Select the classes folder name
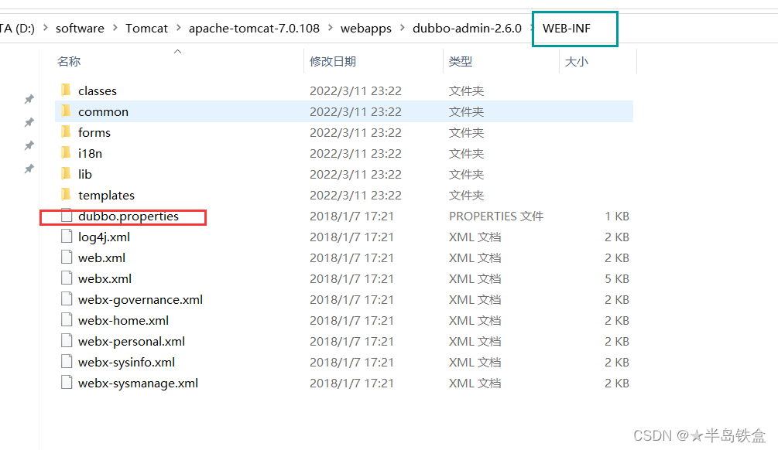 (x=98, y=90)
